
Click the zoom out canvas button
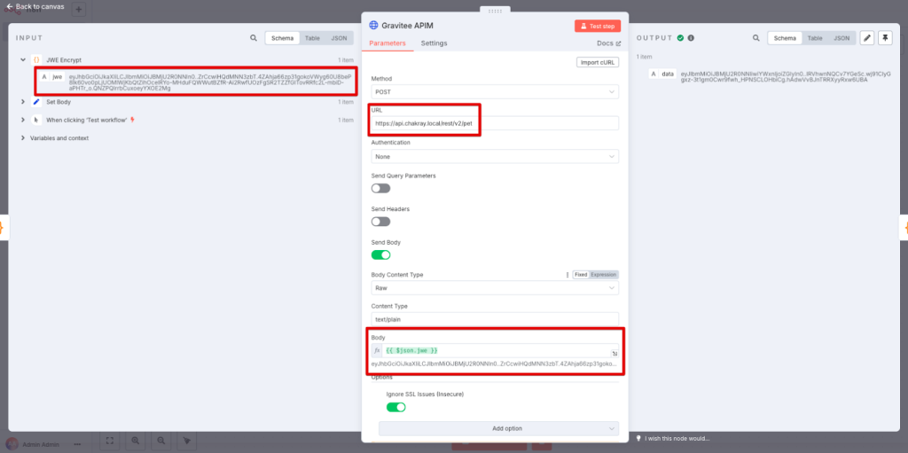point(161,441)
